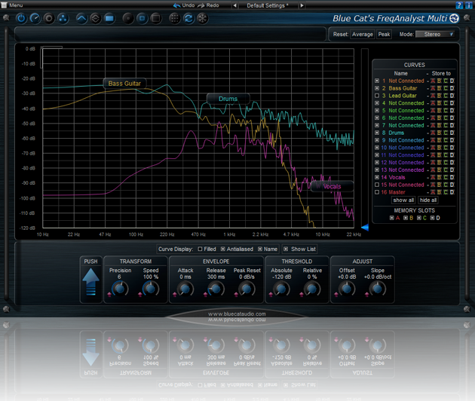Screen dimensions: 475x401
Task: Click the blue threshold triangle beside the graph
Action: [x=365, y=228]
